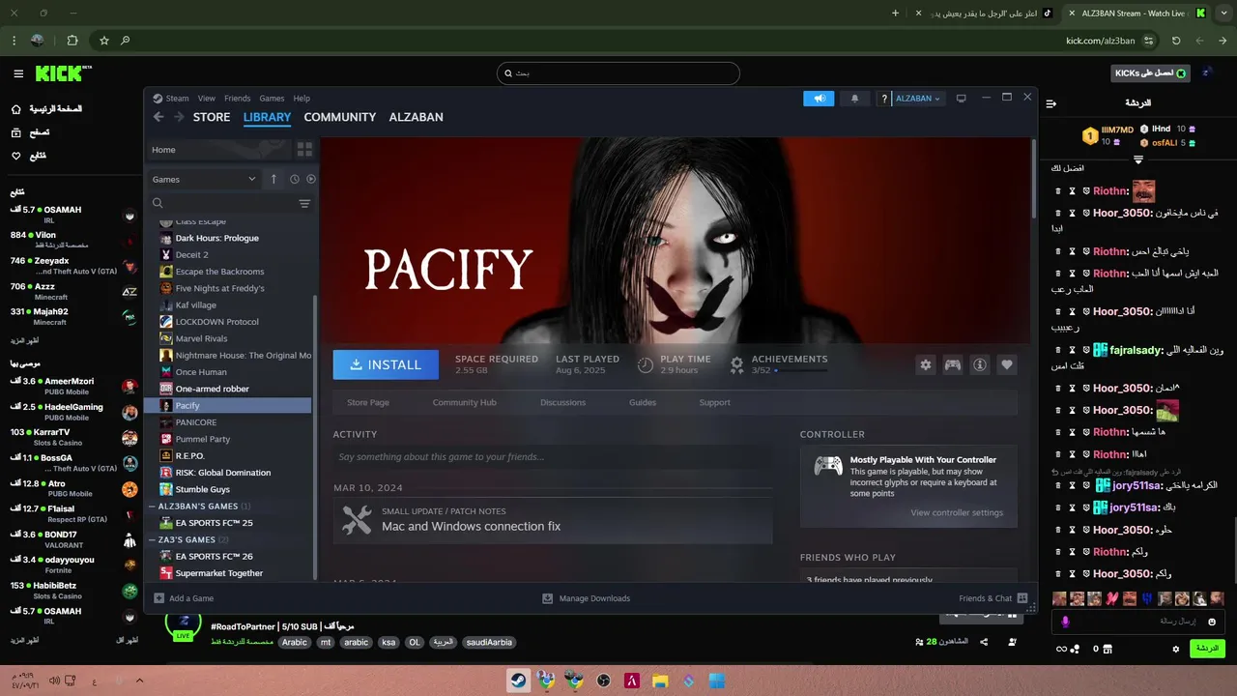
Task: Open the Help menu
Action: click(x=302, y=99)
